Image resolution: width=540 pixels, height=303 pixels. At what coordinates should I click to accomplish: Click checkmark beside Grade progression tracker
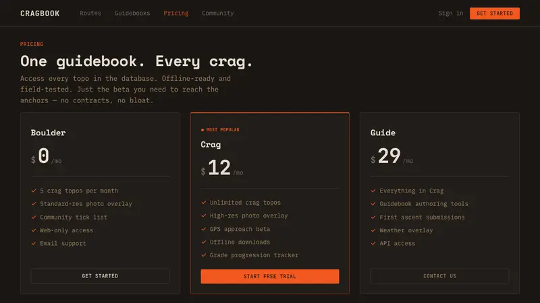tap(204, 255)
